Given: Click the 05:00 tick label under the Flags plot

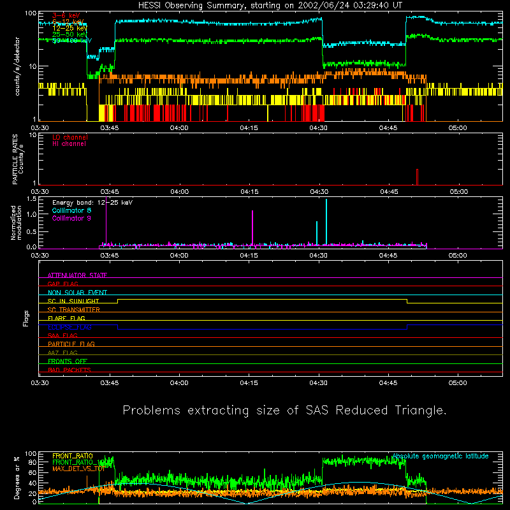Looking at the screenshot, I should (458, 383).
